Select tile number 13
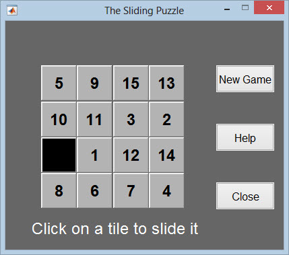Image resolution: width=289 pixels, height=255 pixels. (166, 83)
